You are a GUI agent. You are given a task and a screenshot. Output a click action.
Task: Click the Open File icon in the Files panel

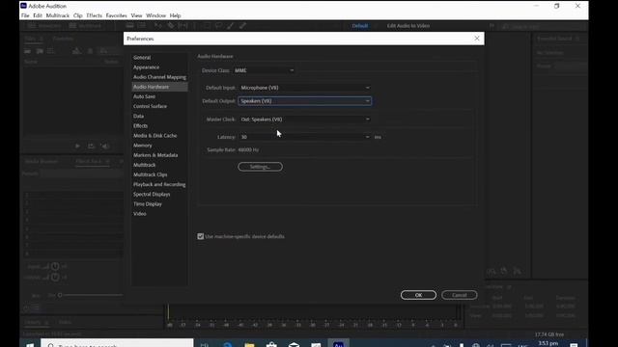point(27,51)
